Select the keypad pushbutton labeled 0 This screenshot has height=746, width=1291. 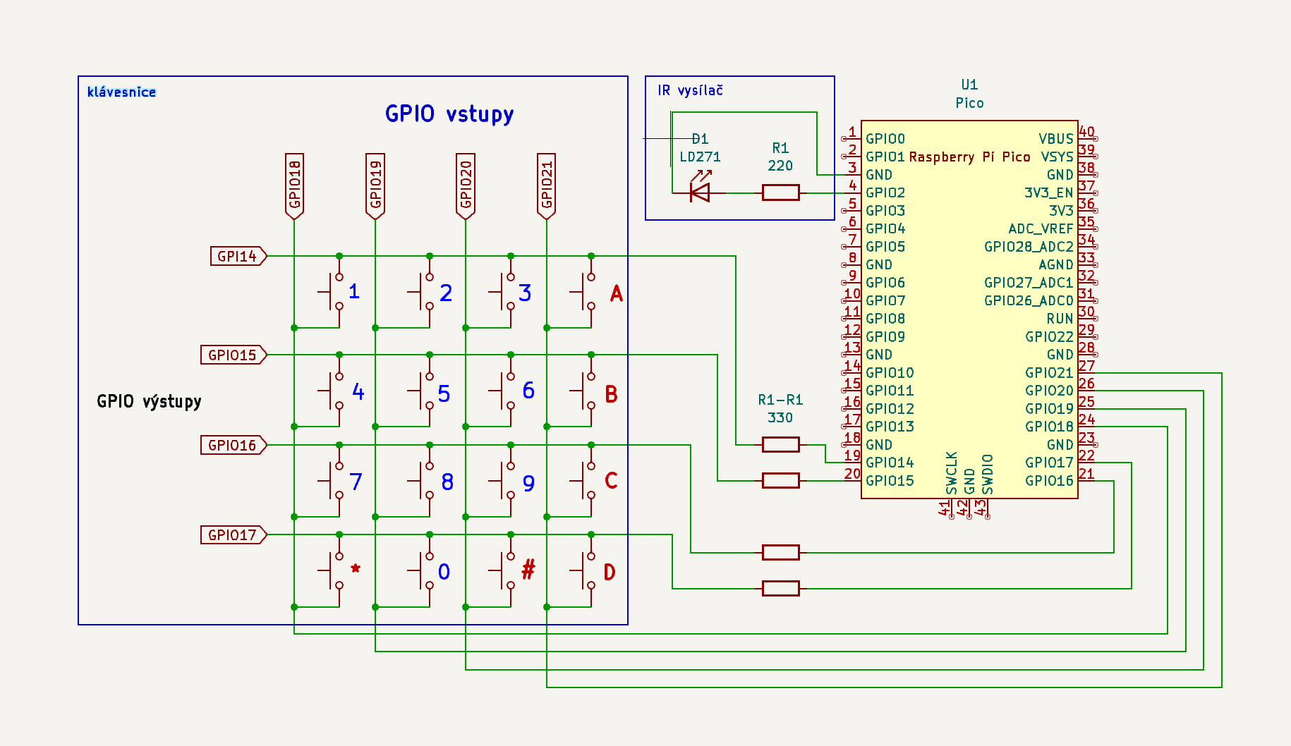coord(421,570)
